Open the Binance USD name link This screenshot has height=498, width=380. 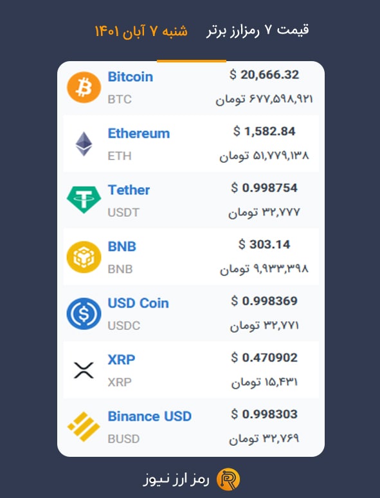[x=150, y=416]
